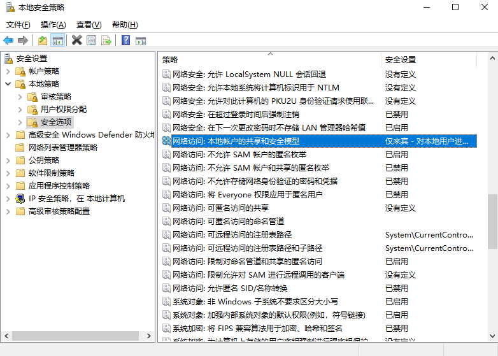Click the Export list toolbar icon
498x356 pixels.
[x=106, y=41]
